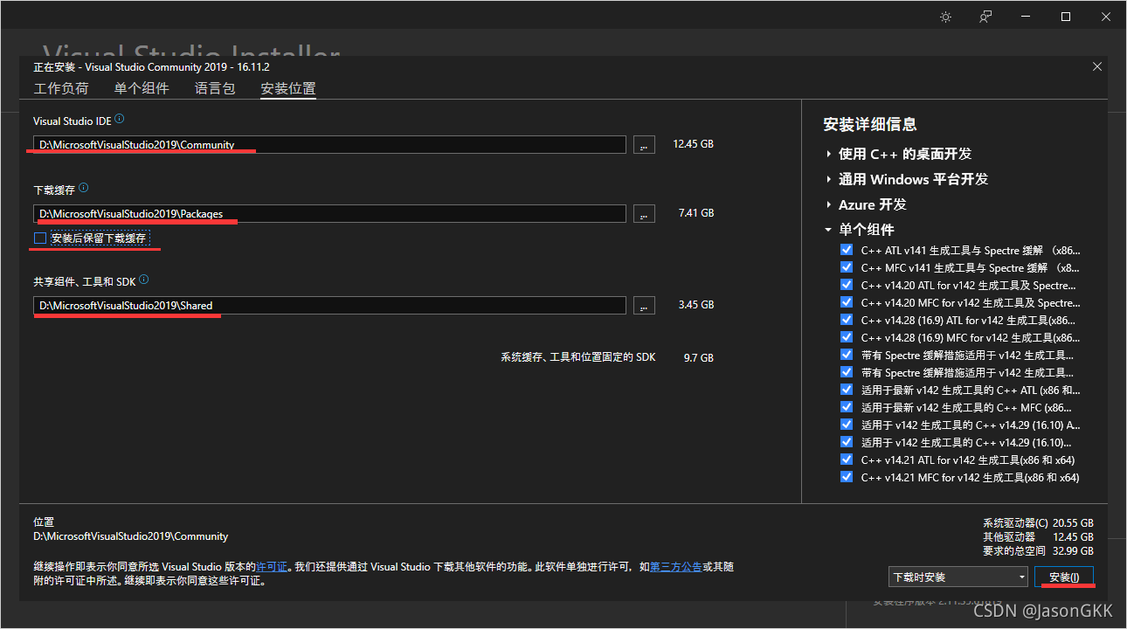Click the info icon beside 下载缓存

pyautogui.click(x=84, y=188)
